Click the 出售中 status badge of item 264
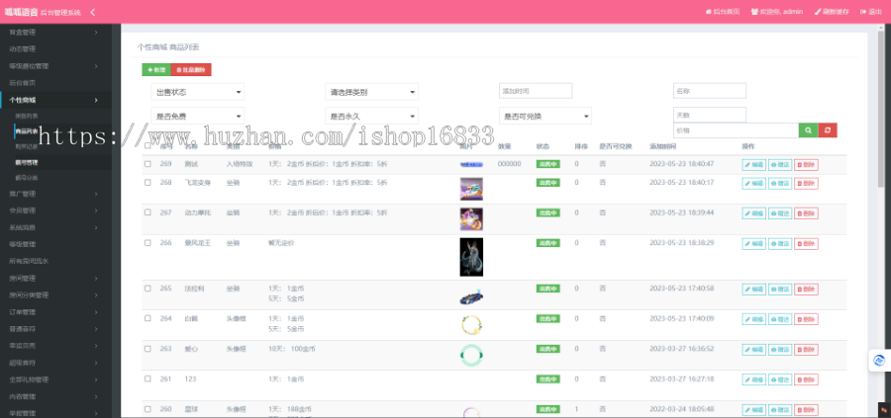This screenshot has height=418, width=891. (x=547, y=318)
